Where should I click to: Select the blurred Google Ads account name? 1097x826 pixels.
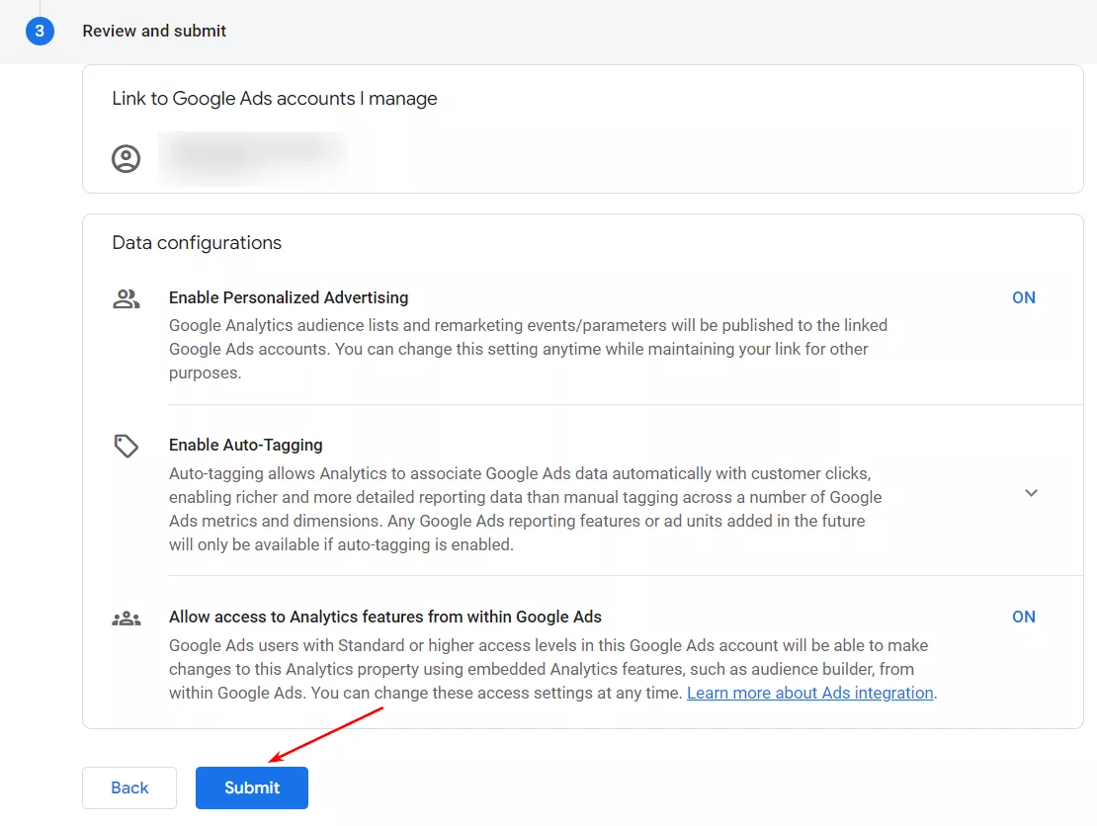click(253, 158)
